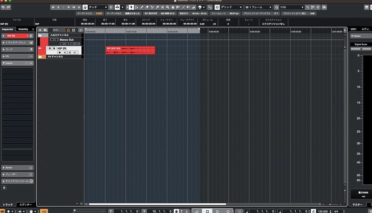This screenshot has width=372, height=213.
Task: Click the icon on the track versions header
Action: point(31,43)
